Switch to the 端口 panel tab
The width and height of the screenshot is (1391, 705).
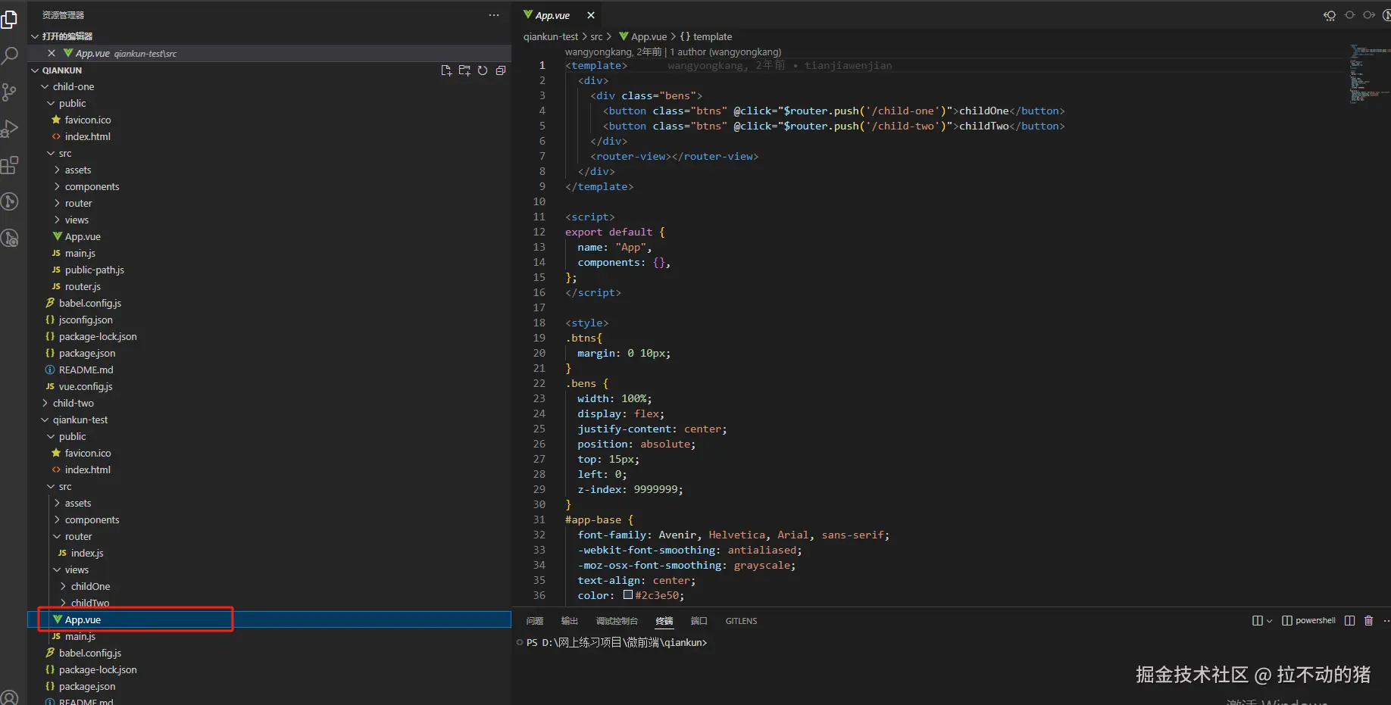tap(699, 621)
